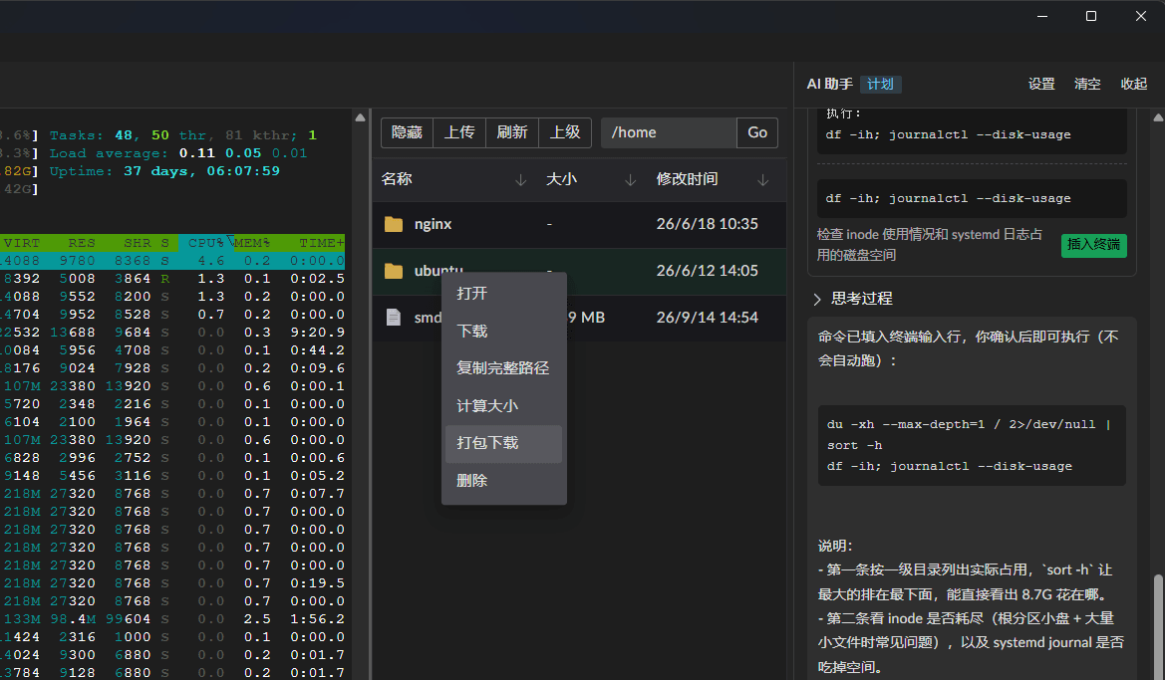Click the AI panel scrollbar thumb
Viewport: 1165px width, 680px height.
(1158, 625)
